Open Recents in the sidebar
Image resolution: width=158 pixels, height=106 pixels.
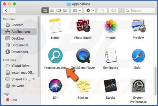[x=19, y=25]
